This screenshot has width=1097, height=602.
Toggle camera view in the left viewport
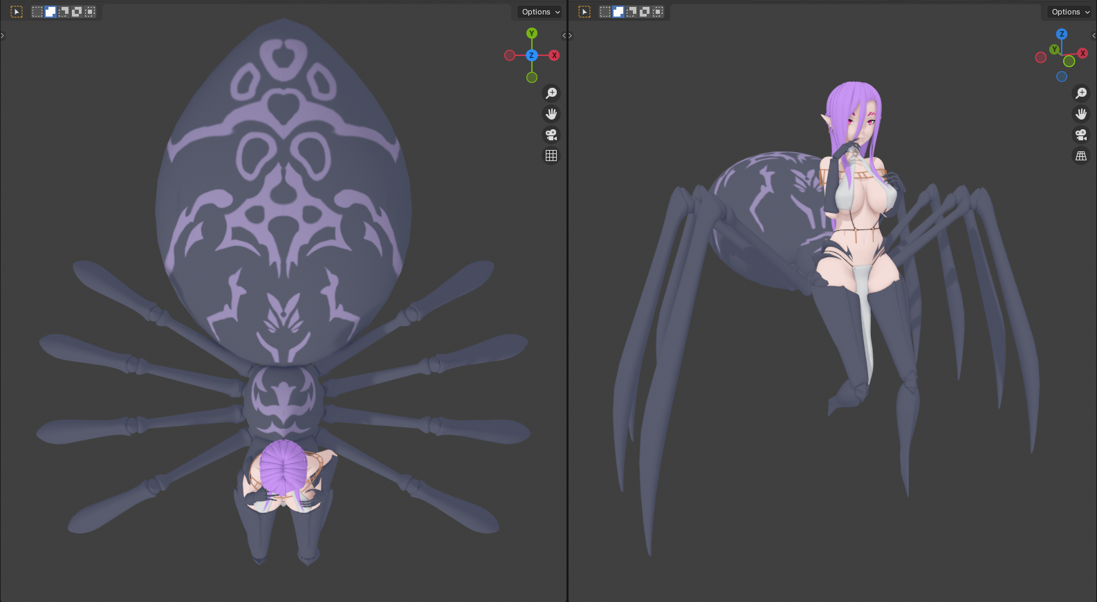pos(551,135)
